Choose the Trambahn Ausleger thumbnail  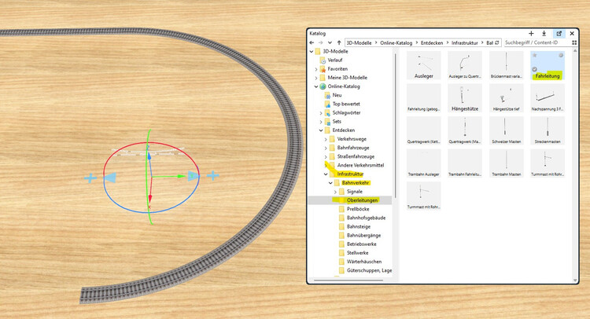click(424, 163)
